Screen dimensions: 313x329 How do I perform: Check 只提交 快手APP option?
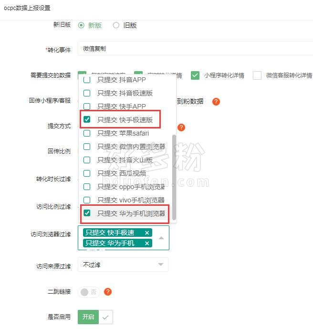pyautogui.click(x=87, y=106)
